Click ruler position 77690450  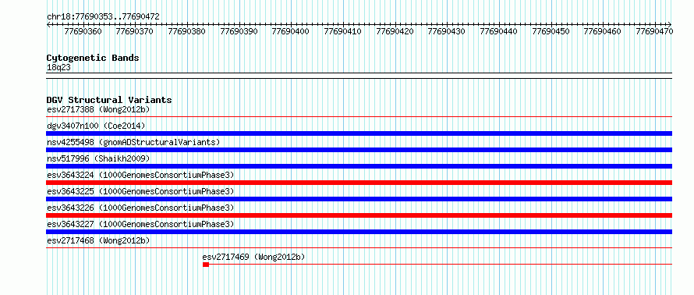[551, 31]
